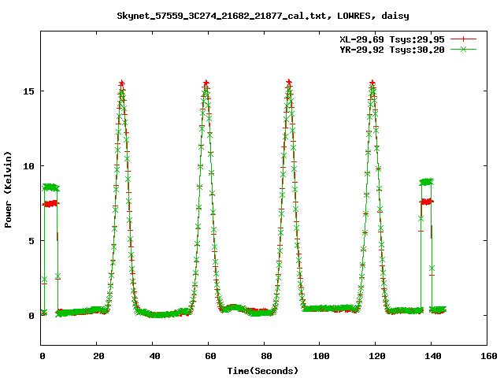Click the Time(Seconds) x-axis label
This screenshot has height=378, width=504.
pyautogui.click(x=262, y=369)
